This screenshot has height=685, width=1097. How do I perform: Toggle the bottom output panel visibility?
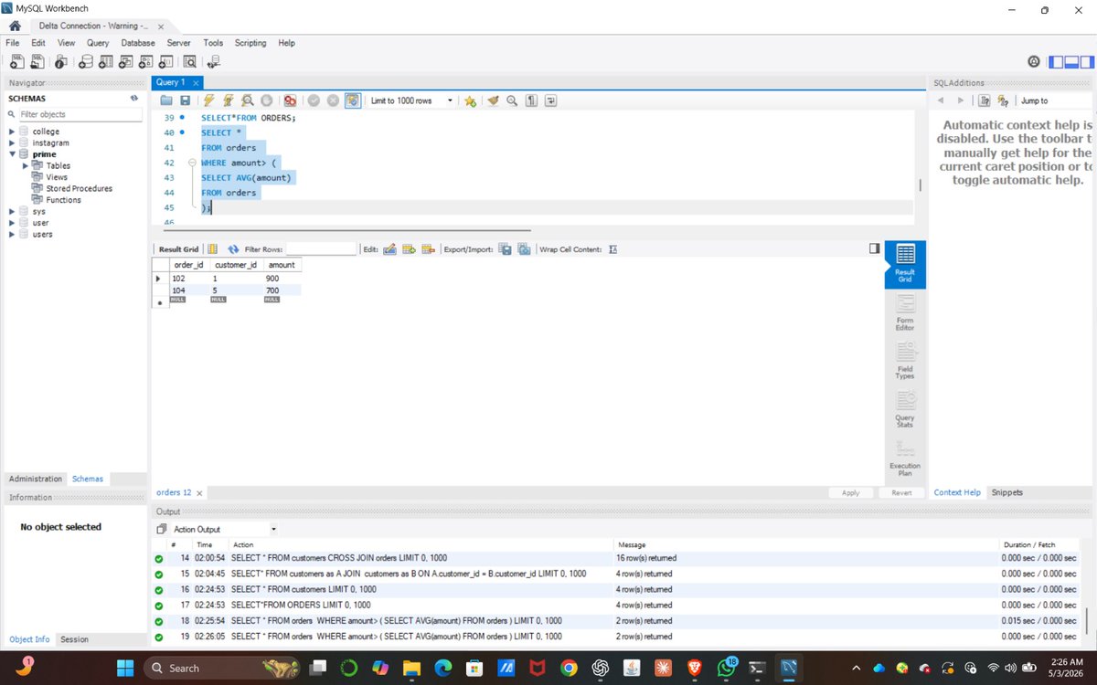tap(1071, 62)
